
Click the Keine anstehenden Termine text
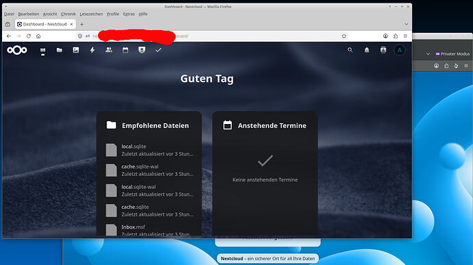(265, 179)
